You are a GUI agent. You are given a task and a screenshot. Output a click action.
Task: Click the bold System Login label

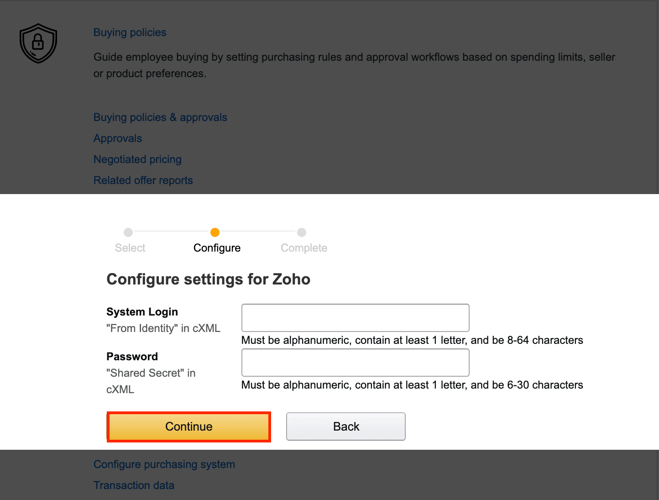click(142, 312)
